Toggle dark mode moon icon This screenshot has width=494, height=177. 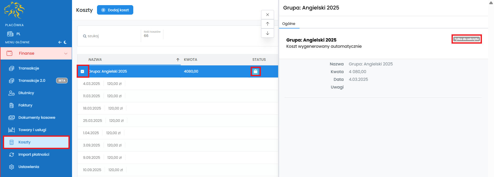click(x=65, y=42)
